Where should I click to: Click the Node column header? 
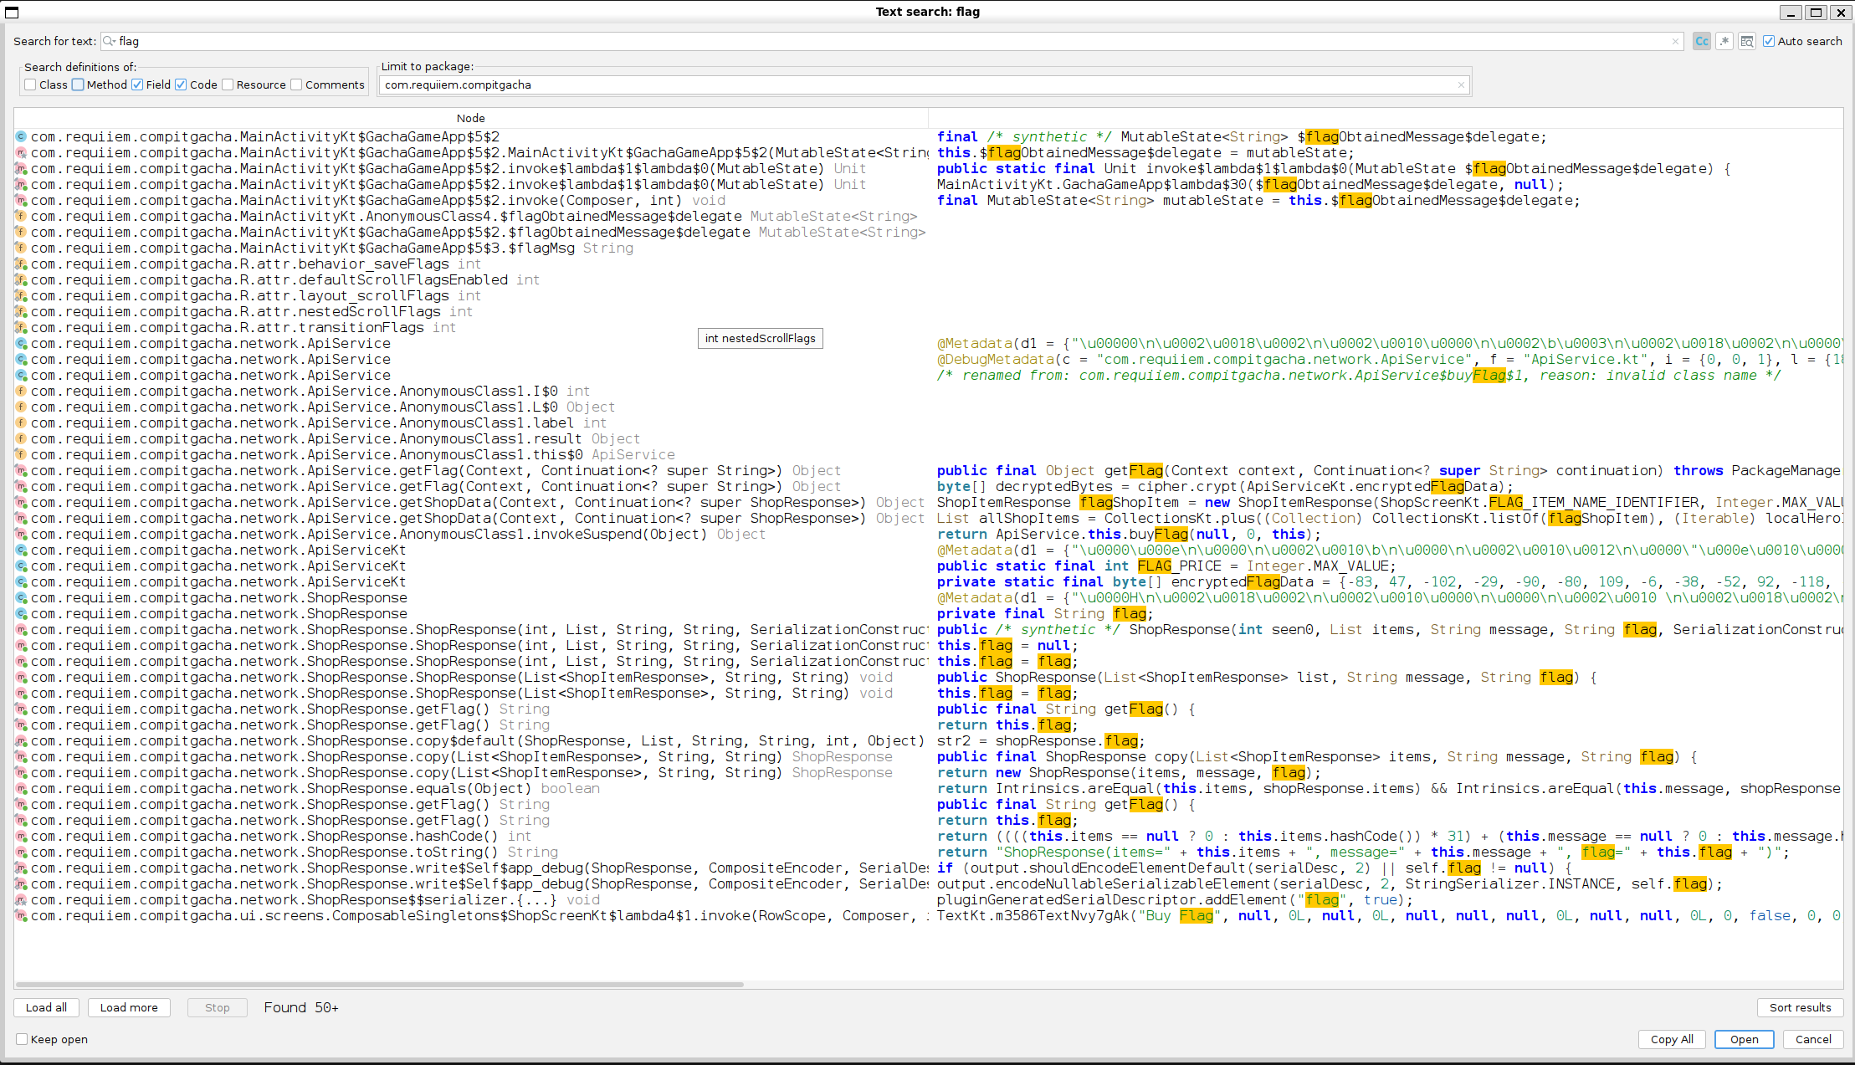point(470,118)
